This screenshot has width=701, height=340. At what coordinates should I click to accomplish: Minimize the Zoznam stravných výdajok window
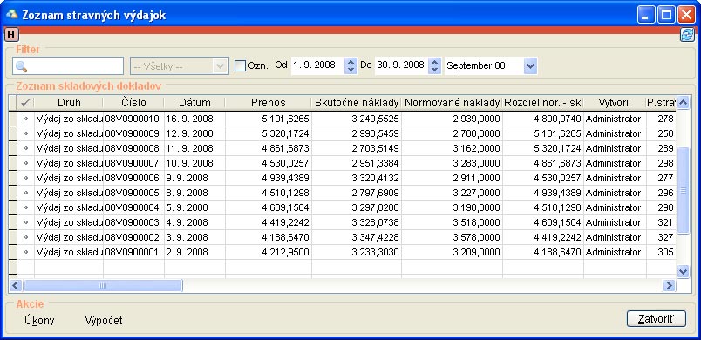pos(646,15)
